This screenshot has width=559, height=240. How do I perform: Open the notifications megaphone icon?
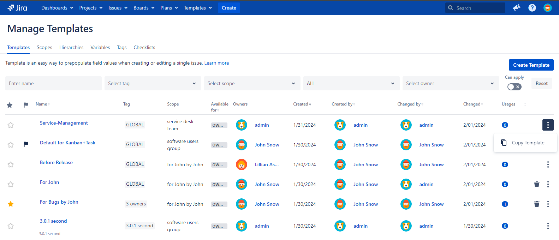[517, 8]
